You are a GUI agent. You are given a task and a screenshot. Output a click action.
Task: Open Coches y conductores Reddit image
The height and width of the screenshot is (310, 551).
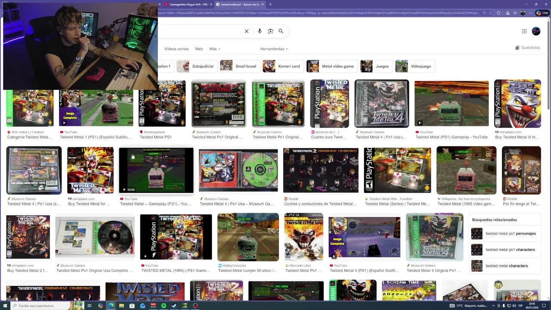(321, 170)
